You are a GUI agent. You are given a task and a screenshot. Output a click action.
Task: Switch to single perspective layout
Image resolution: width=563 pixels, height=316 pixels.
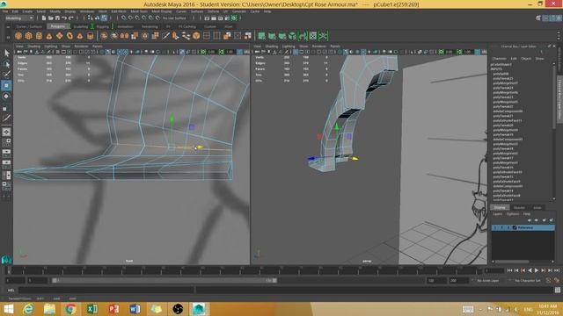coord(6,133)
